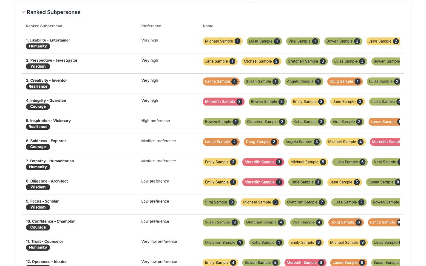Click Meredith Sample chip in Integrity row
The width and height of the screenshot is (426, 266).
[224, 102]
